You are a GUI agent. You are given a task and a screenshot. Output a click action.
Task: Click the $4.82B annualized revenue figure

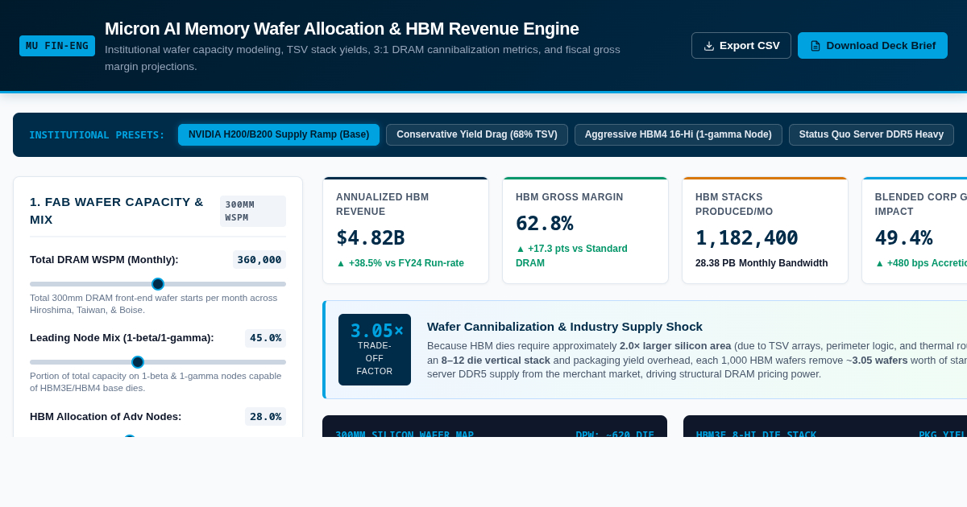[x=371, y=238]
